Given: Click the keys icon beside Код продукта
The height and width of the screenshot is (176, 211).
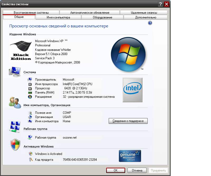Looking at the screenshot, I should click(x=31, y=159).
